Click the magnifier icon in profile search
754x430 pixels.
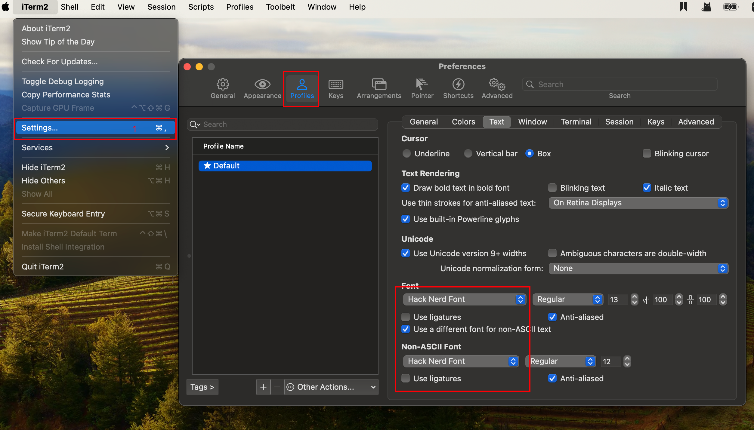194,124
